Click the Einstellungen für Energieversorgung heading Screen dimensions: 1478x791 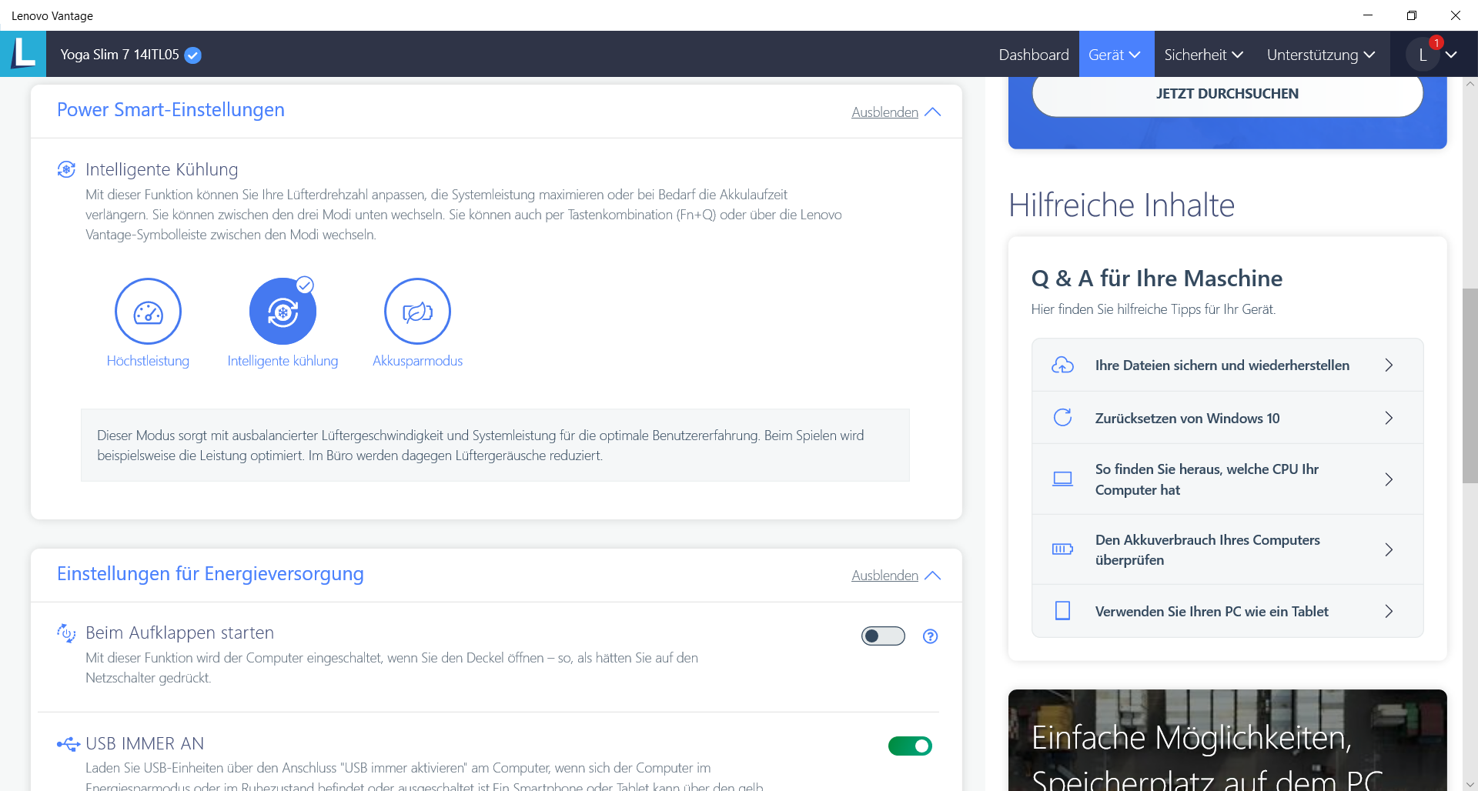point(210,574)
